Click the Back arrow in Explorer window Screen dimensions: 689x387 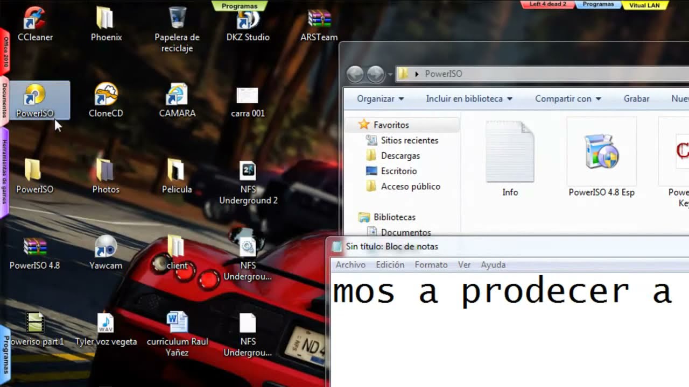pos(355,74)
